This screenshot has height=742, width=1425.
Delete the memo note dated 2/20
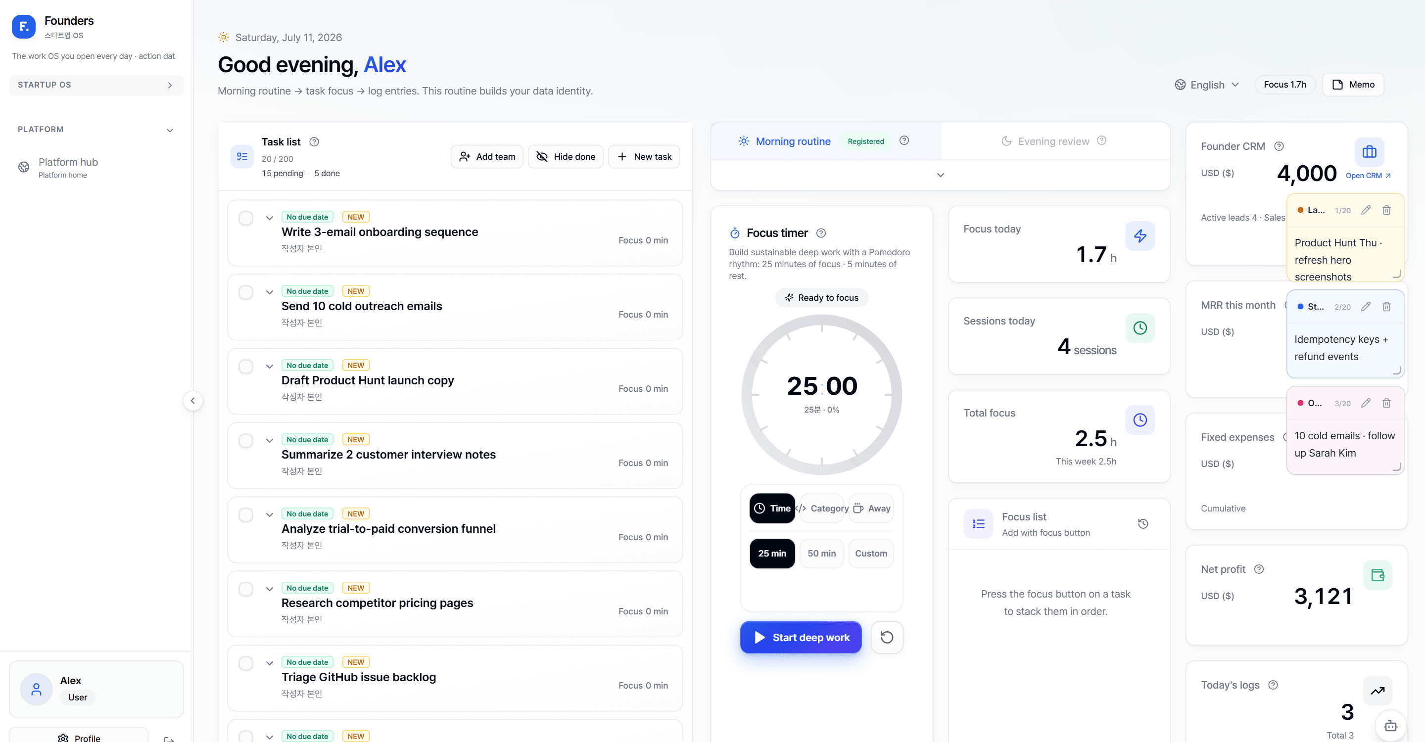pos(1386,306)
